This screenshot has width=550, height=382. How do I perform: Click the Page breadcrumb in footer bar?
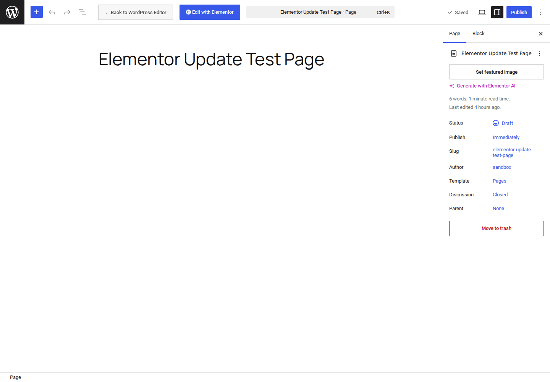tap(15, 377)
